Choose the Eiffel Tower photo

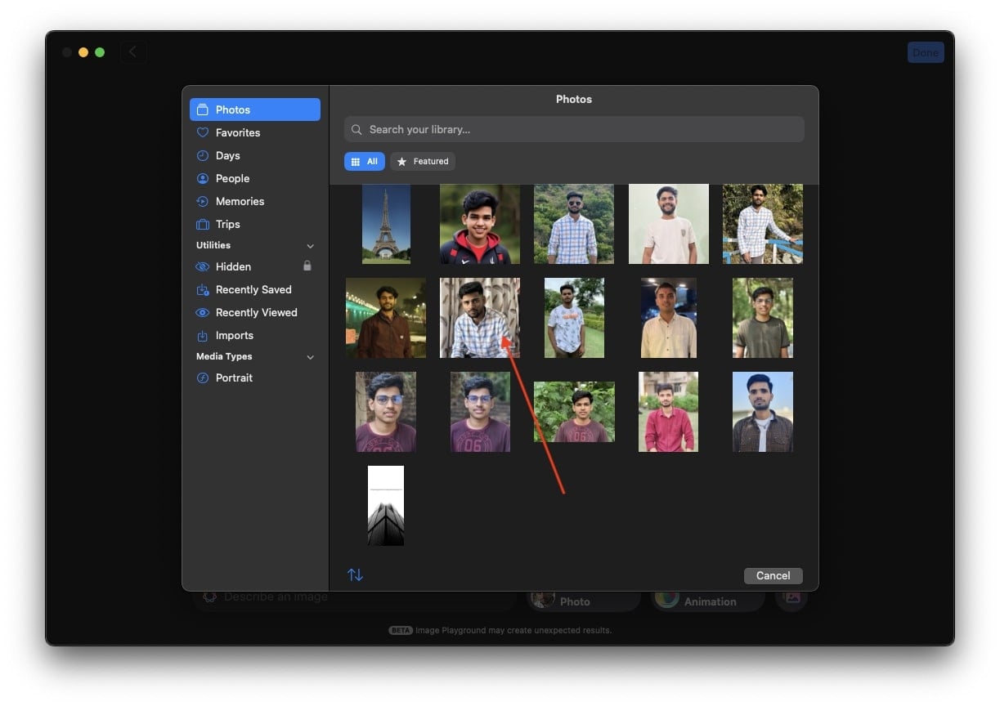click(x=386, y=224)
